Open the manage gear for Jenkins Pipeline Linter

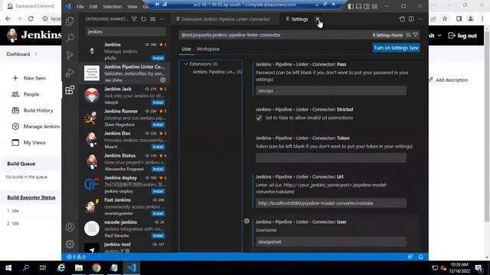point(163,80)
